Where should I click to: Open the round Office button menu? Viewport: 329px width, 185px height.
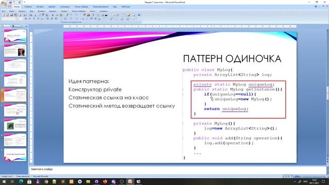click(4, 4)
